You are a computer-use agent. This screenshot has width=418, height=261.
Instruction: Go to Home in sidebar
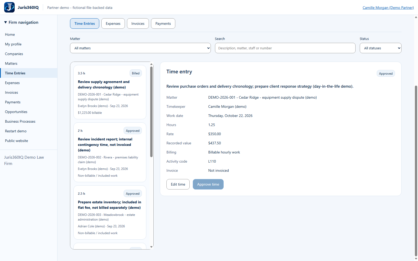point(29,34)
